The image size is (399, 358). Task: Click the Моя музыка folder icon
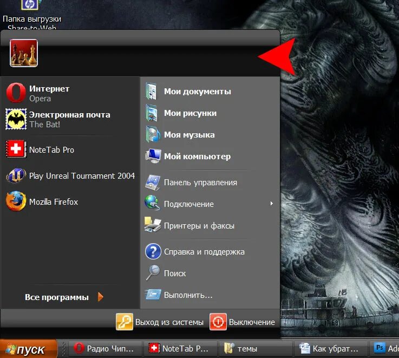(153, 134)
